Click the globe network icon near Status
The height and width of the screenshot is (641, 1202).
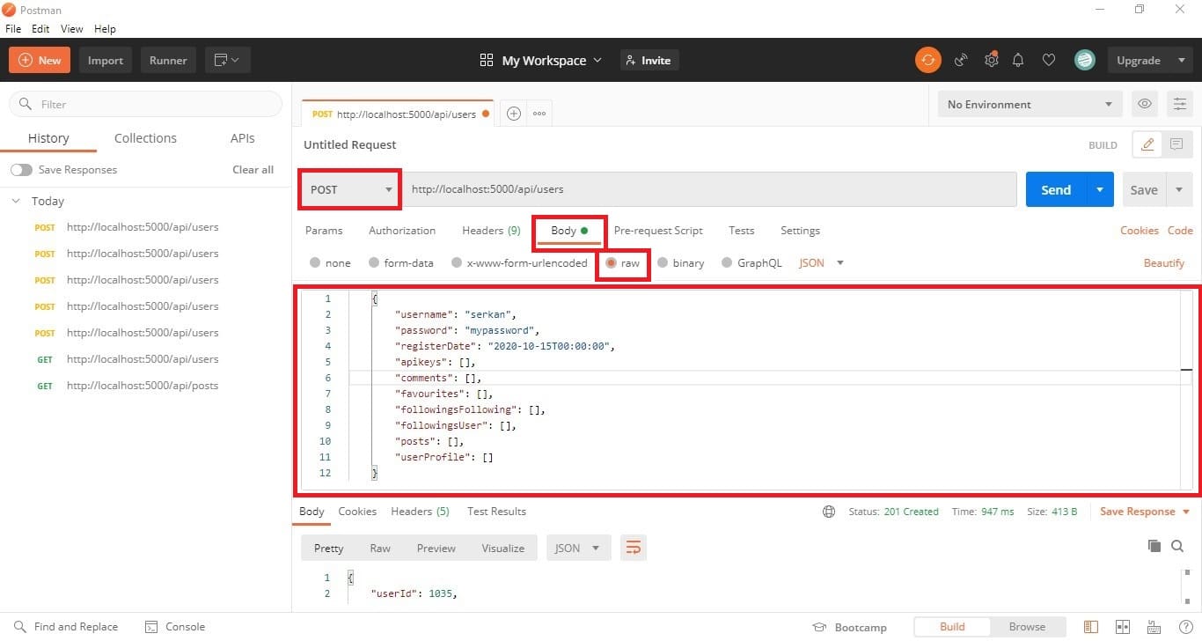(828, 512)
